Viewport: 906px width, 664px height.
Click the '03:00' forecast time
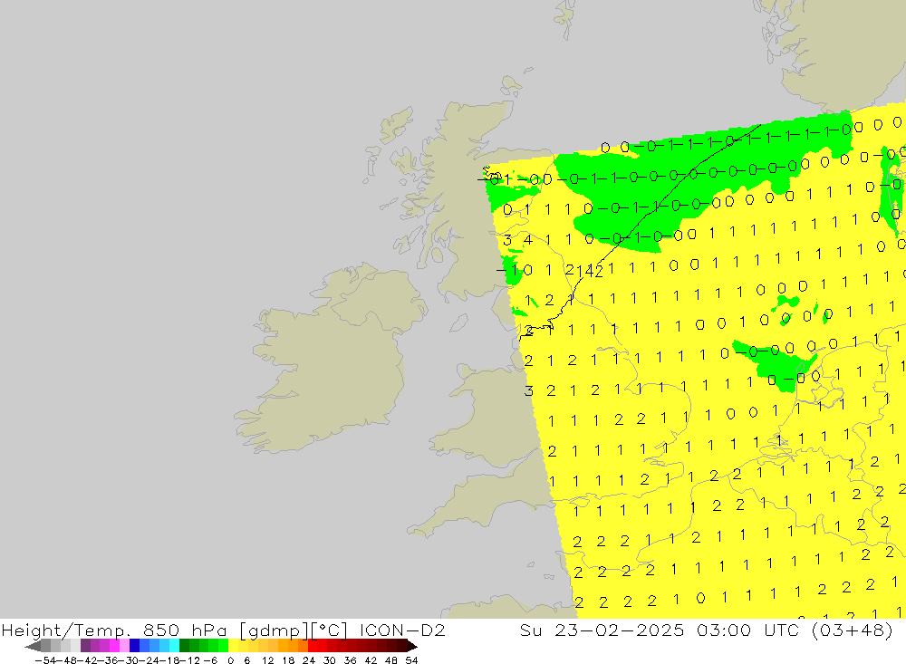pyautogui.click(x=723, y=630)
